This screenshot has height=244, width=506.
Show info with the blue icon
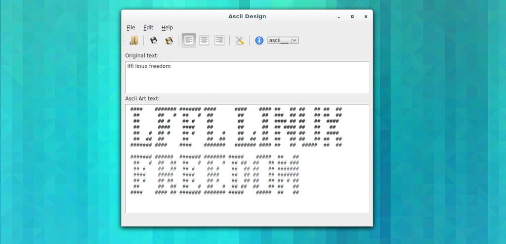click(259, 41)
